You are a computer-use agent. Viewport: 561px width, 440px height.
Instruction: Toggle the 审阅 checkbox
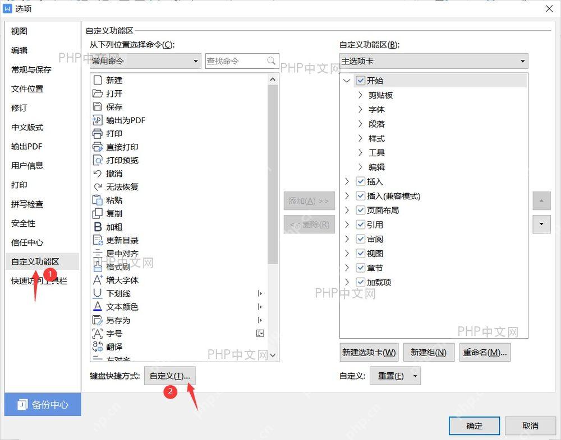[361, 239]
